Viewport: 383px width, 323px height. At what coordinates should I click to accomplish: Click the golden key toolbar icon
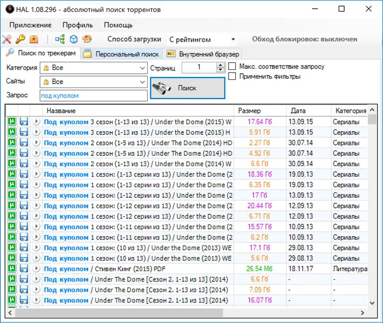20,39
